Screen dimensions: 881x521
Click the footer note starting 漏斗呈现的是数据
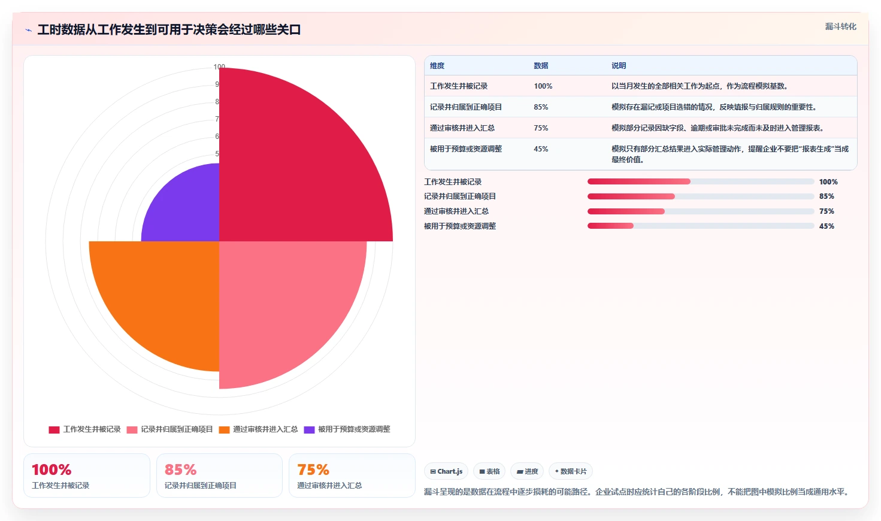point(638,492)
